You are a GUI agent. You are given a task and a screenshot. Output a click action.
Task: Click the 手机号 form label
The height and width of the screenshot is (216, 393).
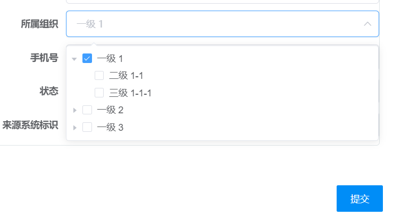[44, 58]
